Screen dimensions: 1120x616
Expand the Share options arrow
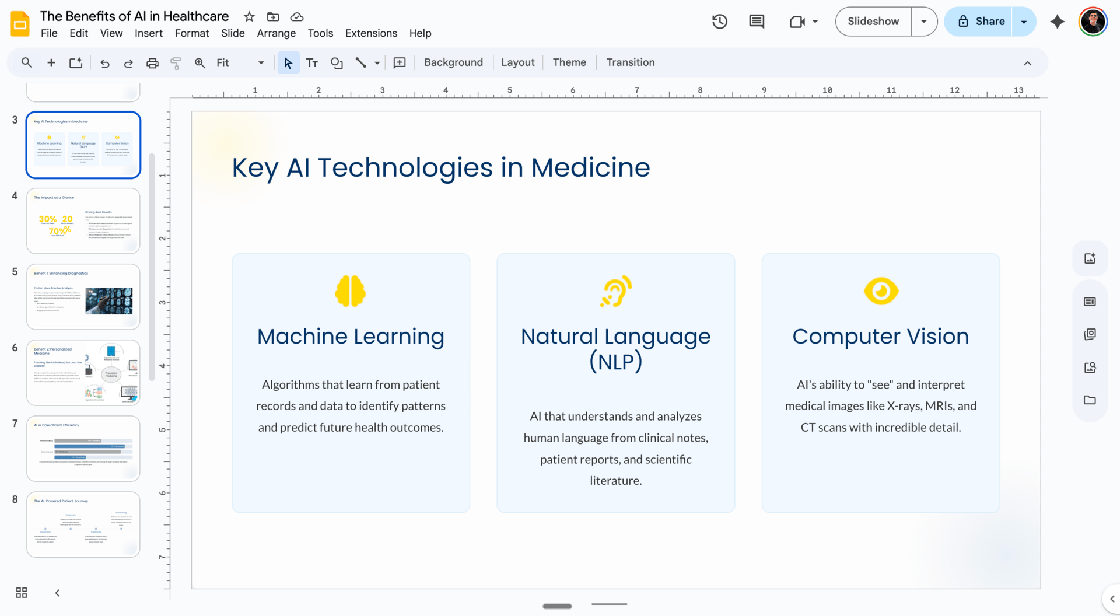[x=1024, y=22]
